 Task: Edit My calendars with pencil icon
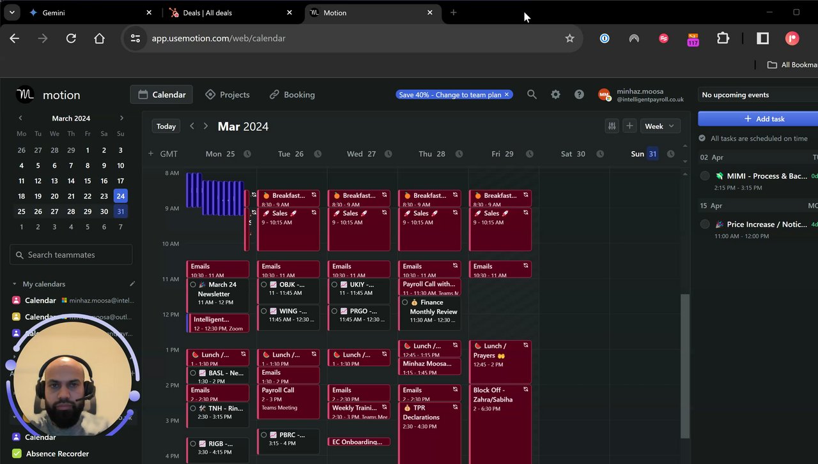coord(132,284)
